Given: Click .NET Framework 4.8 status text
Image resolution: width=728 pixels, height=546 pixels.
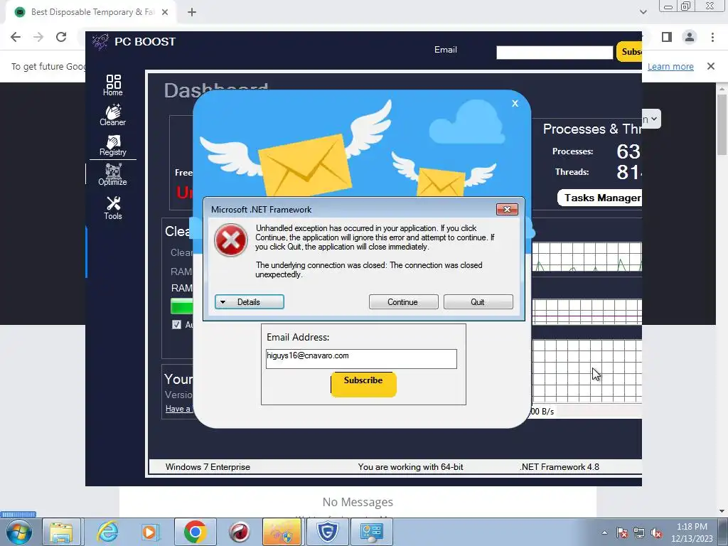Looking at the screenshot, I should click(x=559, y=467).
